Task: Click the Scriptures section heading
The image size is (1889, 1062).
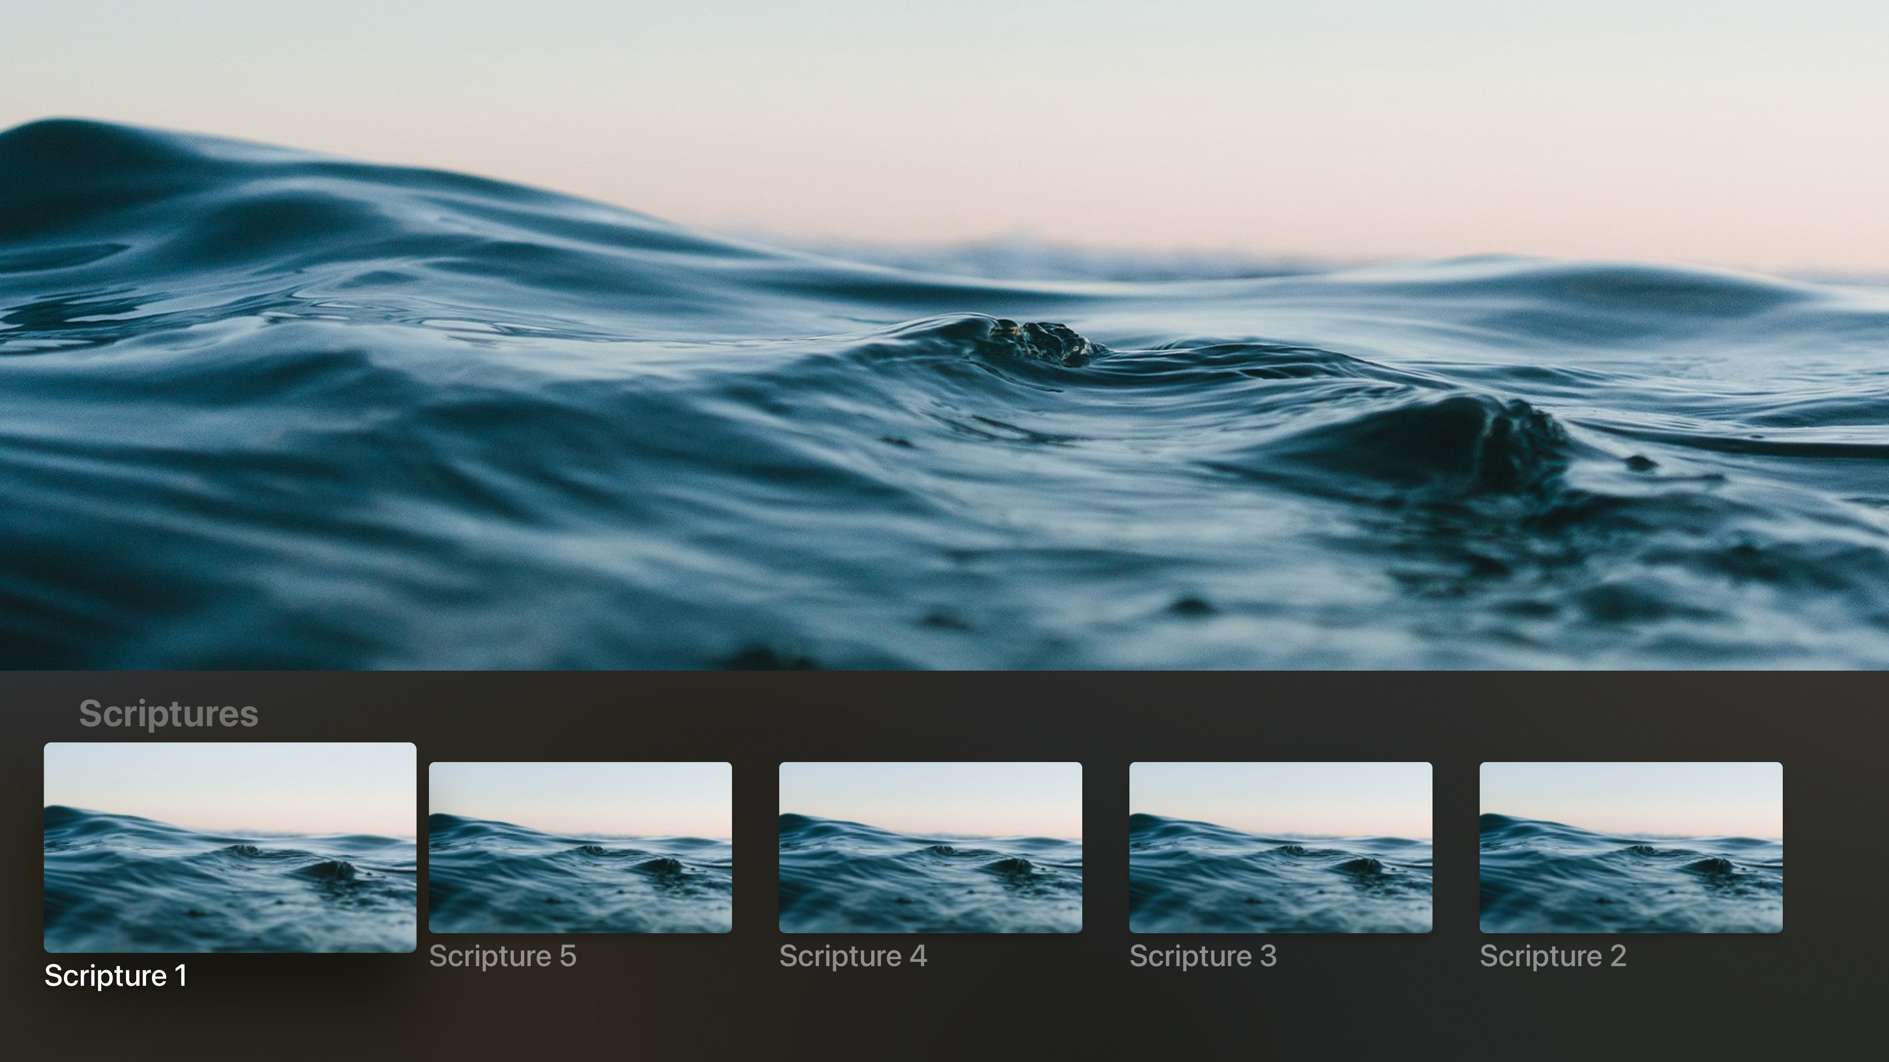Action: pos(169,714)
